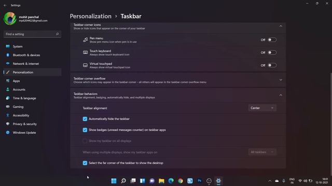The height and width of the screenshot is (186, 332).
Task: Open the Windows Start menu
Action: click(x=114, y=181)
